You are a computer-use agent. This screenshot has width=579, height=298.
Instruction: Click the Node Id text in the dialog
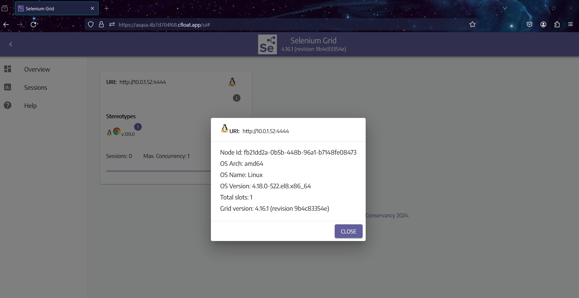point(288,152)
